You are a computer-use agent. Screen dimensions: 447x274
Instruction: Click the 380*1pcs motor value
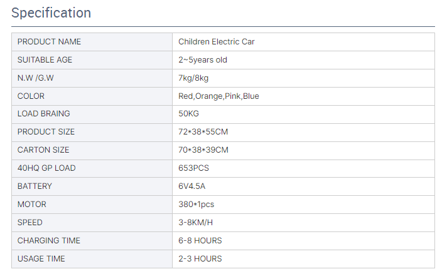[197, 205]
